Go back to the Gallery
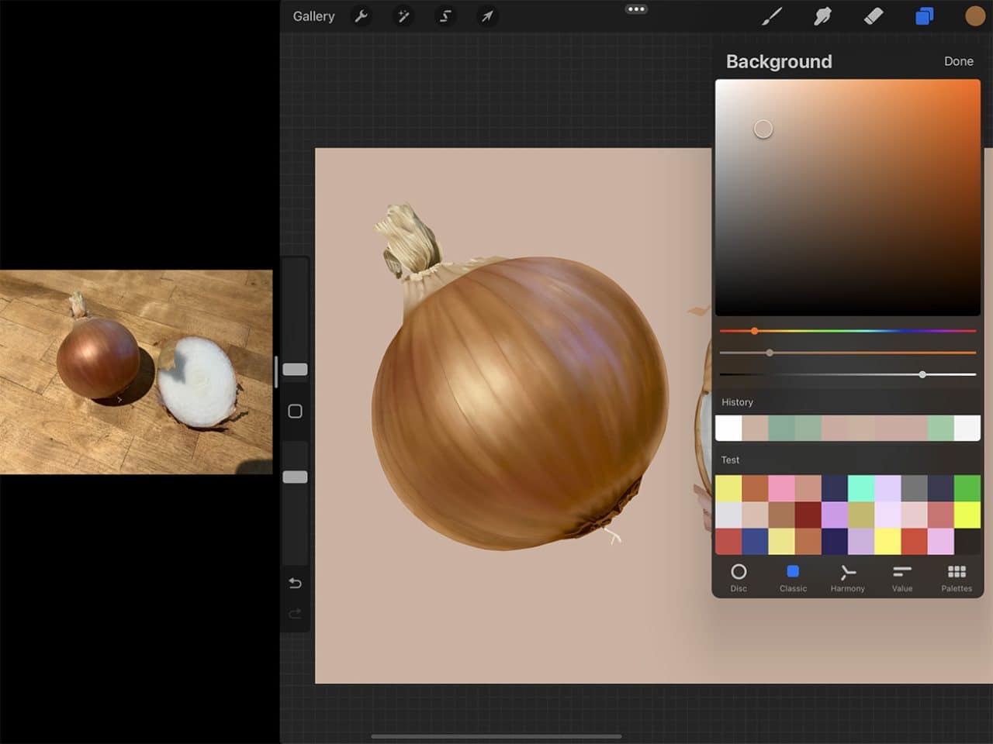The width and height of the screenshot is (993, 744). [313, 15]
